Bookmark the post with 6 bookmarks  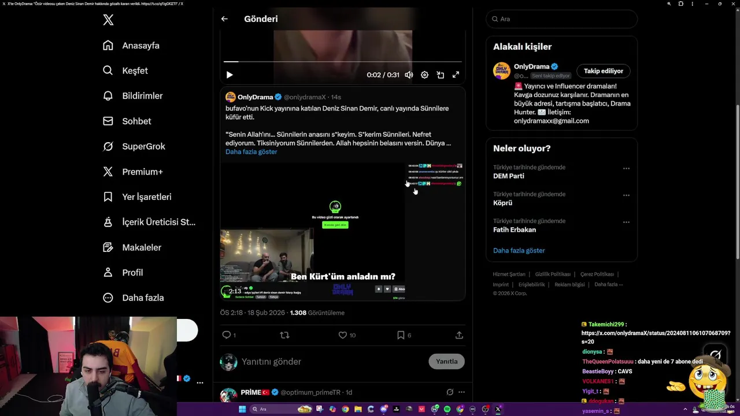(x=401, y=335)
